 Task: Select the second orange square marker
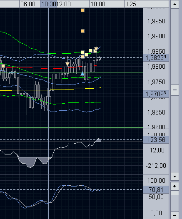[83, 31]
